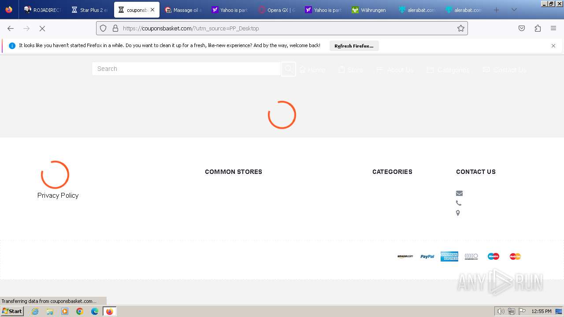
Task: Open the Home nav link
Action: [312, 70]
